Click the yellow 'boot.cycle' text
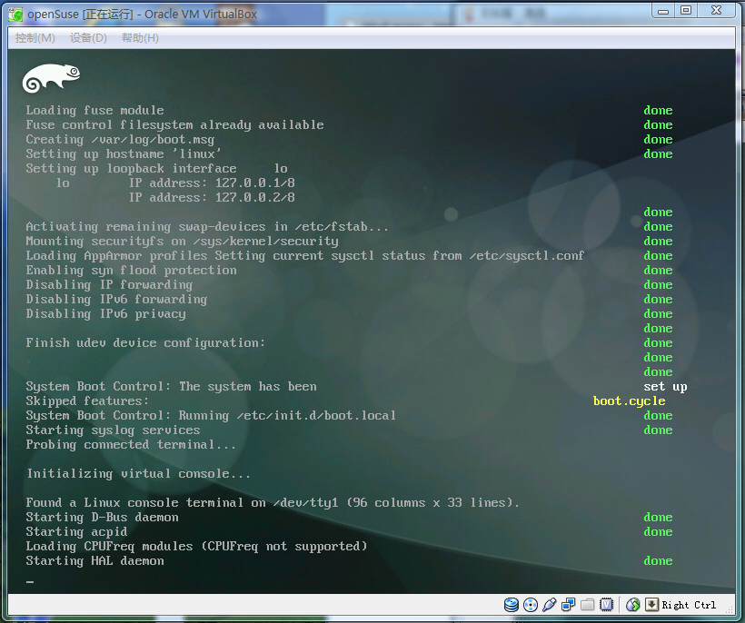Image resolution: width=745 pixels, height=623 pixels. pyautogui.click(x=629, y=400)
